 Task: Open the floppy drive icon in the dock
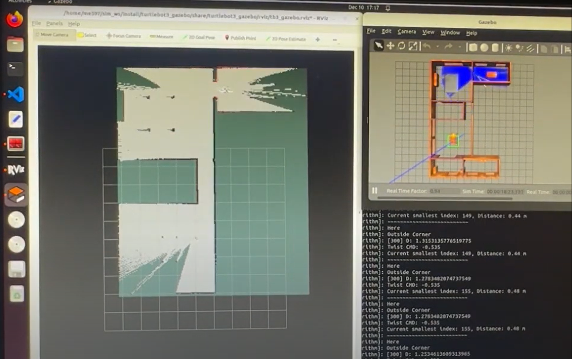click(16, 269)
